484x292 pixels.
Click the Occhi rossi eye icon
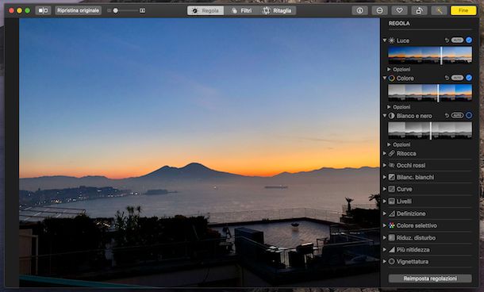(392, 165)
